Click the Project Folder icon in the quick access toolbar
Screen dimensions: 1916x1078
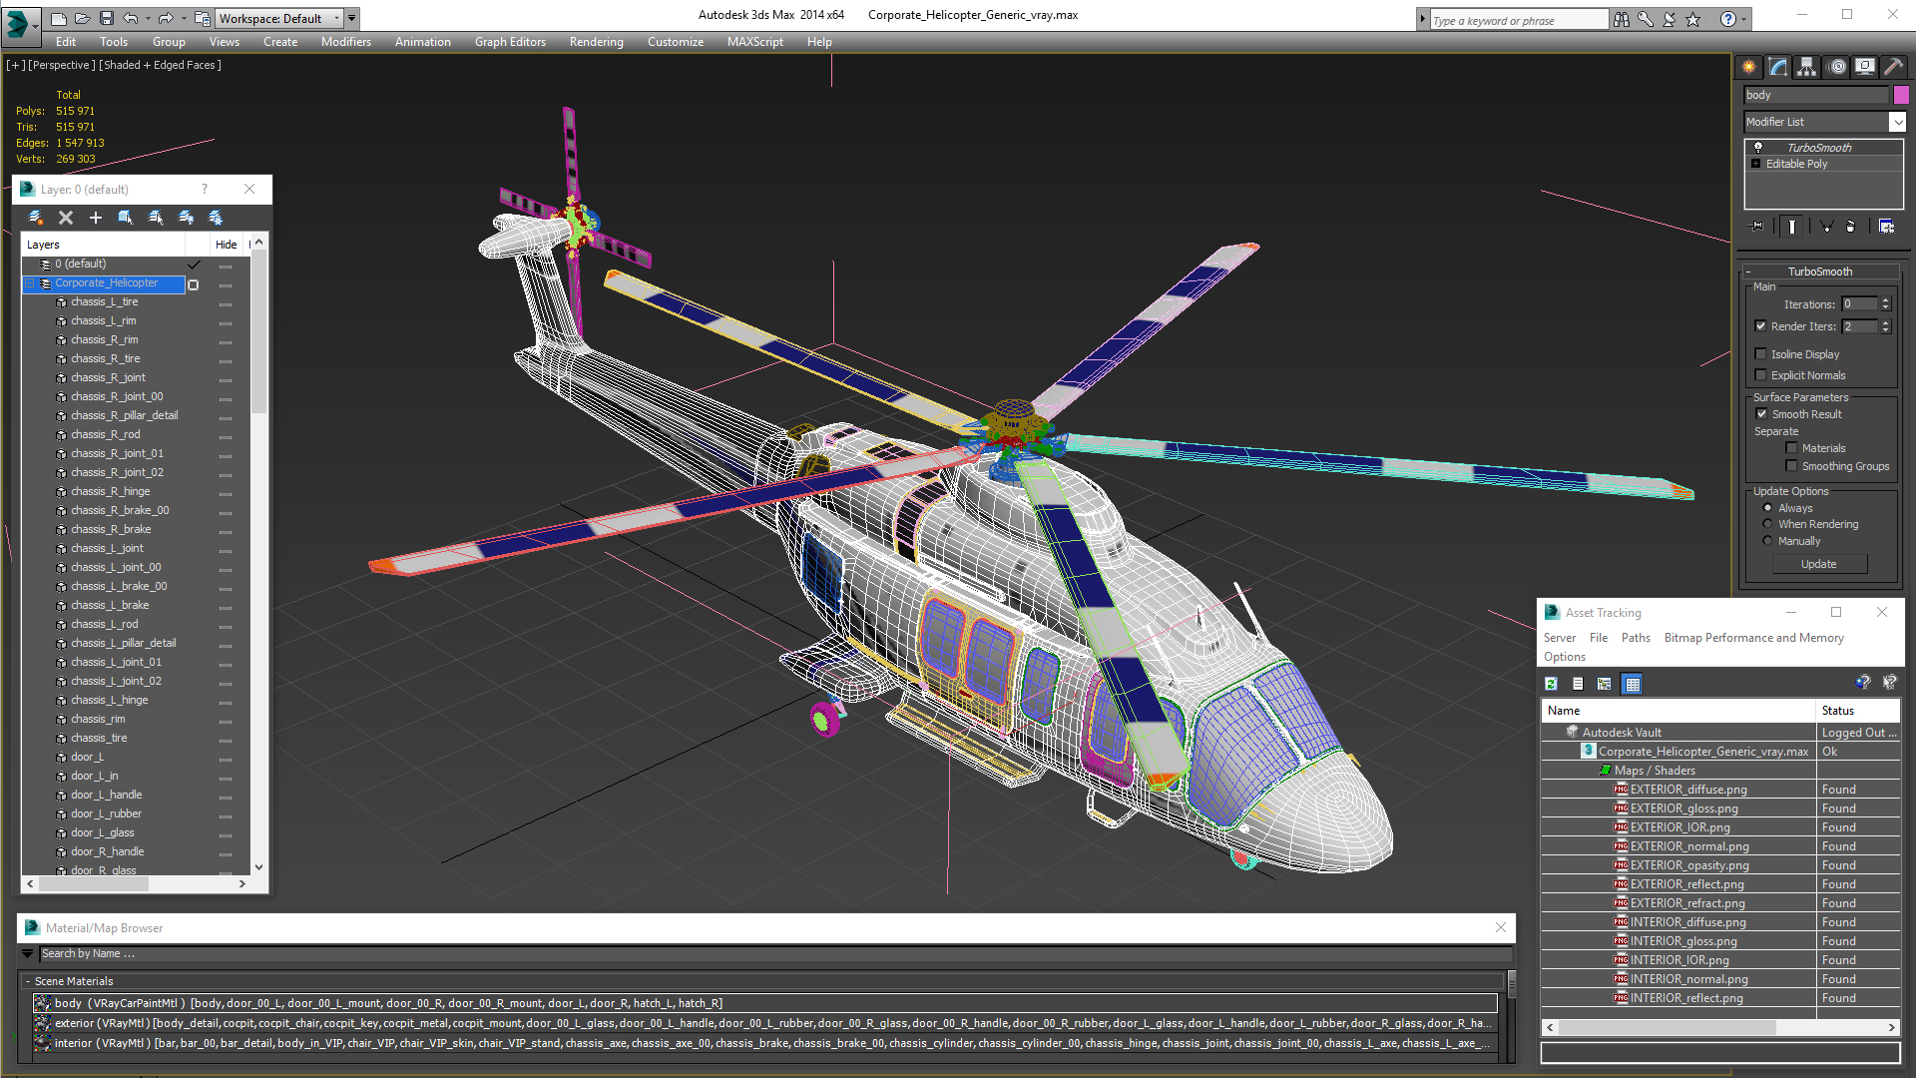(x=203, y=18)
